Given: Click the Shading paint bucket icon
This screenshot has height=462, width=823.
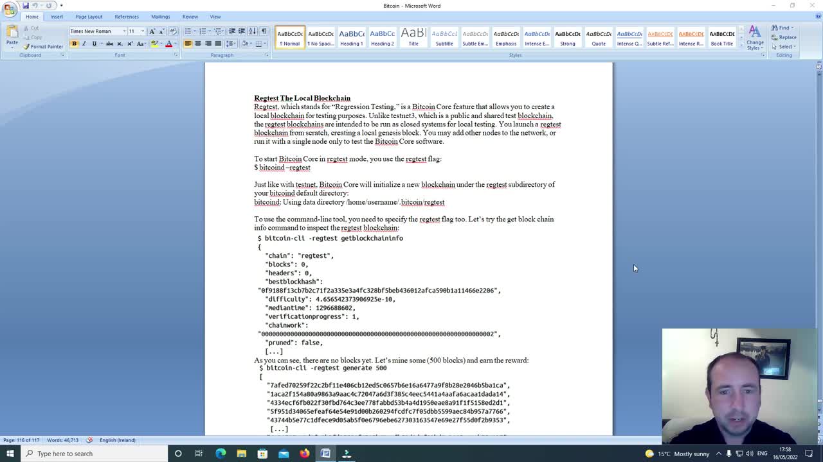Looking at the screenshot, I should [246, 44].
